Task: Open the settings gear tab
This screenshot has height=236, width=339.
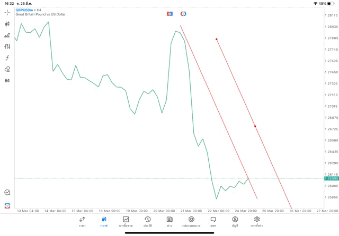Action: pos(256,222)
